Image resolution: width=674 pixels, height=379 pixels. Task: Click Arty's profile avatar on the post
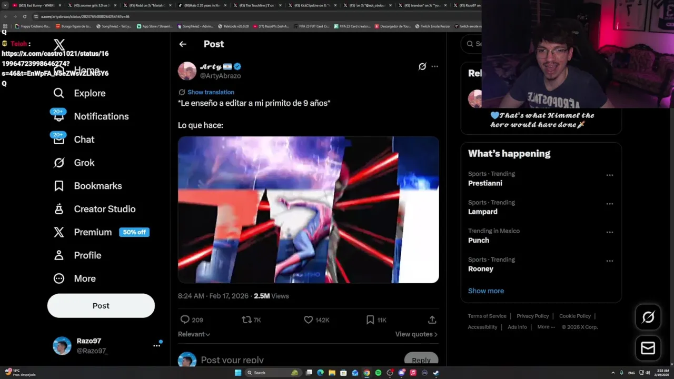pyautogui.click(x=187, y=71)
